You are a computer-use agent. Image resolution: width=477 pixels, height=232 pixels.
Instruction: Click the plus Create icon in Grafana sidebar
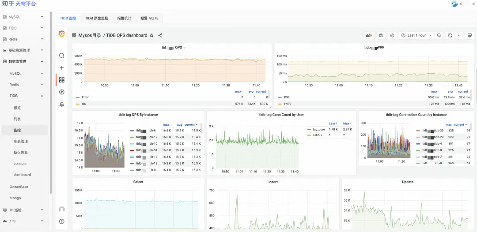click(61, 67)
